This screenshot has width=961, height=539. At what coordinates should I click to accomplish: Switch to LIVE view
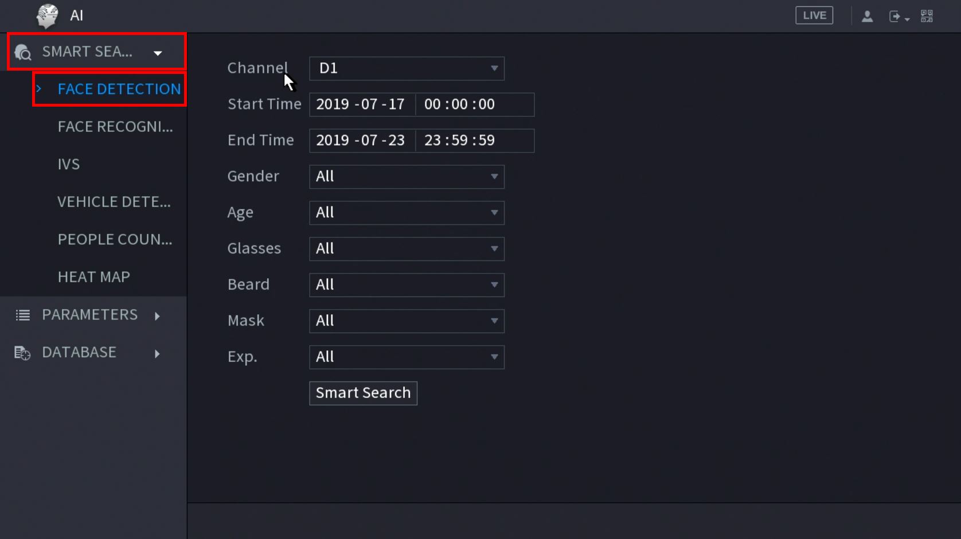click(x=814, y=15)
